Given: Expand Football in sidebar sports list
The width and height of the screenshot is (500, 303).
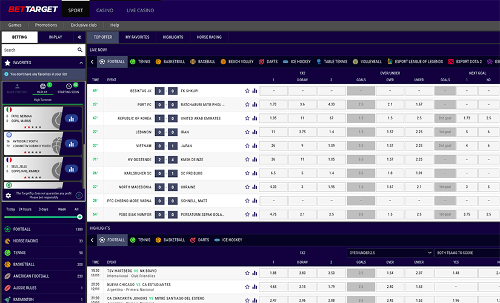Looking at the screenshot, I should click(x=44, y=229).
